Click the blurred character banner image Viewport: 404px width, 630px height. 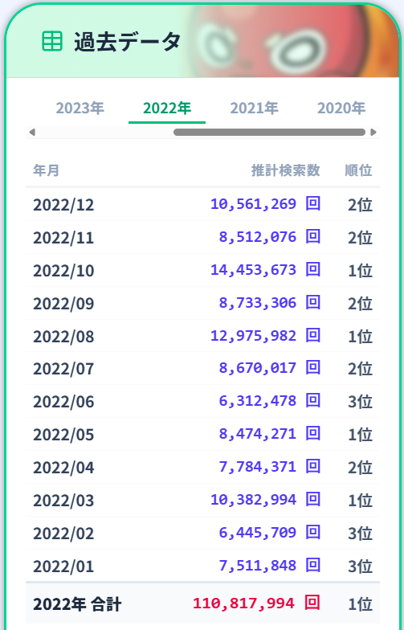pos(289,40)
